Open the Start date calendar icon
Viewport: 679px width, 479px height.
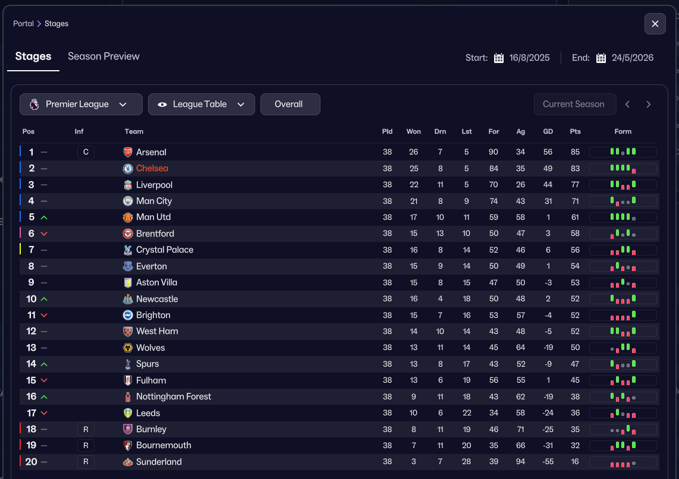tap(499, 58)
